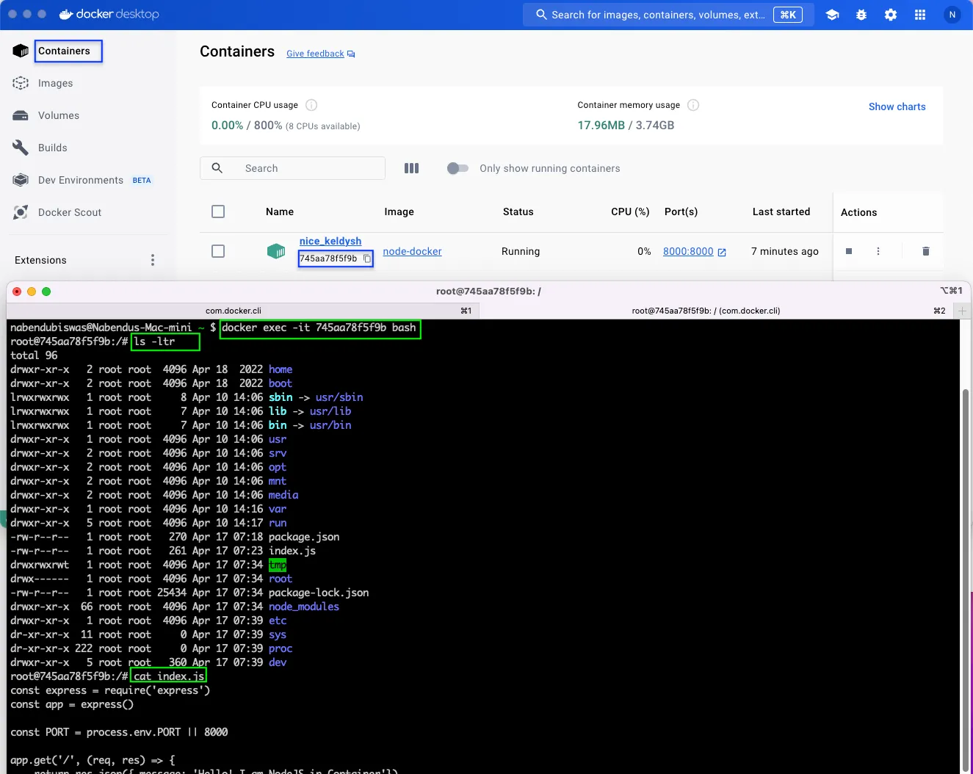
Task: Open the nice_keldysh container link
Action: click(x=330, y=241)
